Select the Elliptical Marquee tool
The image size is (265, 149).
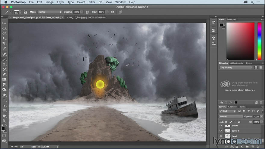point(4,28)
